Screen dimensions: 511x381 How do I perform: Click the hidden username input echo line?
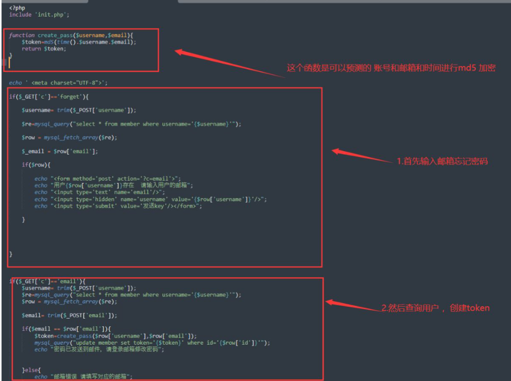pyautogui.click(x=150, y=199)
